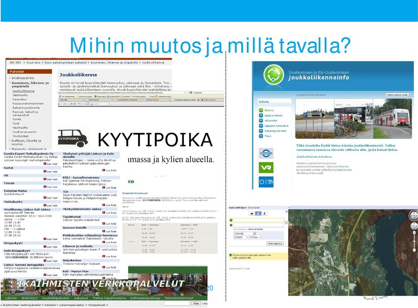This screenshot has width=418, height=308.
Task: Click the search field beside Hae
Action: tap(176, 304)
